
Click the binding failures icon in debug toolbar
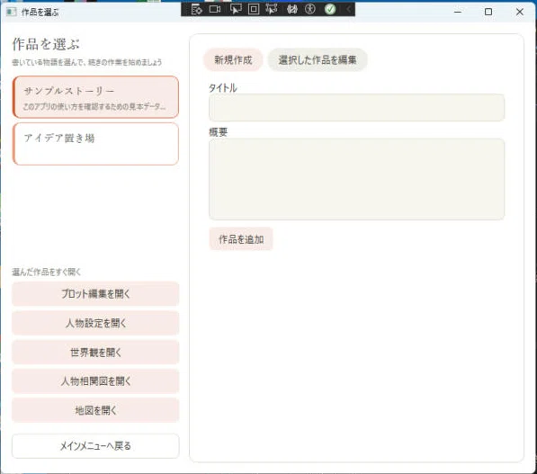pos(291,9)
